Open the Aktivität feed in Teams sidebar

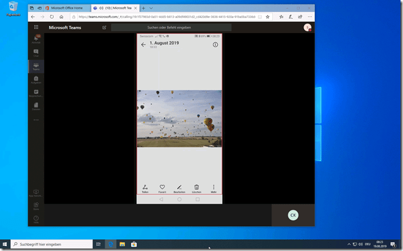36,39
